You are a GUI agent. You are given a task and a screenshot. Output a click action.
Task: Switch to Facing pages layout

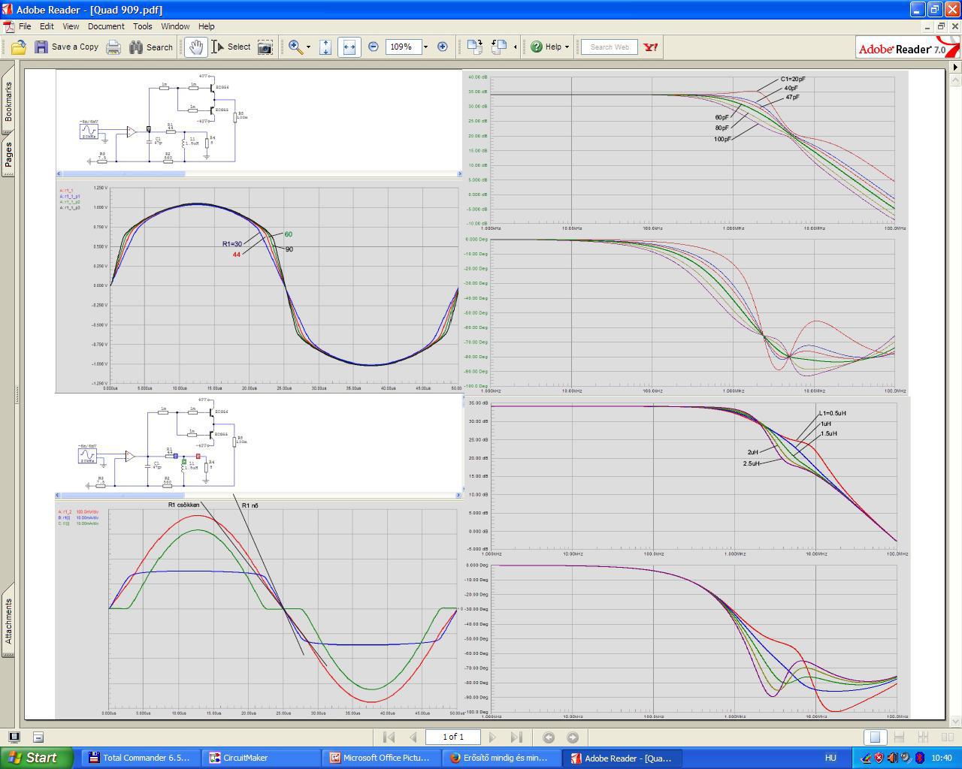pyautogui.click(x=947, y=737)
